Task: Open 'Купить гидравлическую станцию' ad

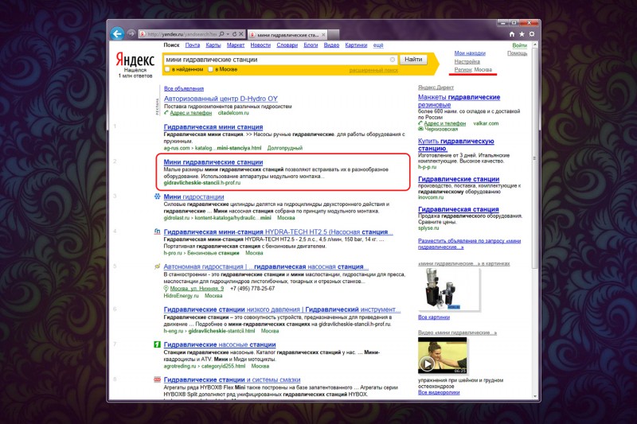Action: coord(455,145)
